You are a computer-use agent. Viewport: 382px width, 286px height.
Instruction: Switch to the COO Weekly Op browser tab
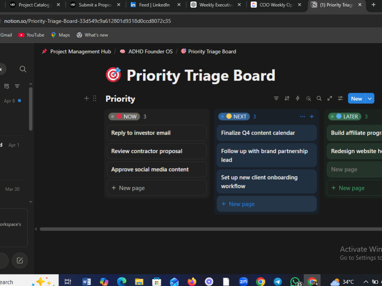pyautogui.click(x=276, y=5)
